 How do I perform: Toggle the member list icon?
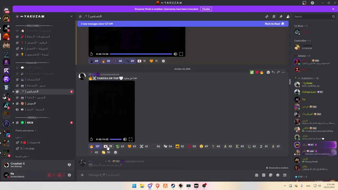pos(288,16)
